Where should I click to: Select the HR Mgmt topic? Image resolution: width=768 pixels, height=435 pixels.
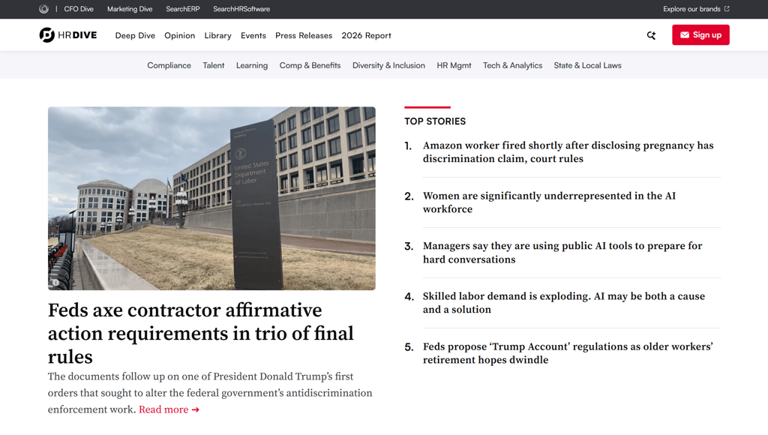[454, 65]
